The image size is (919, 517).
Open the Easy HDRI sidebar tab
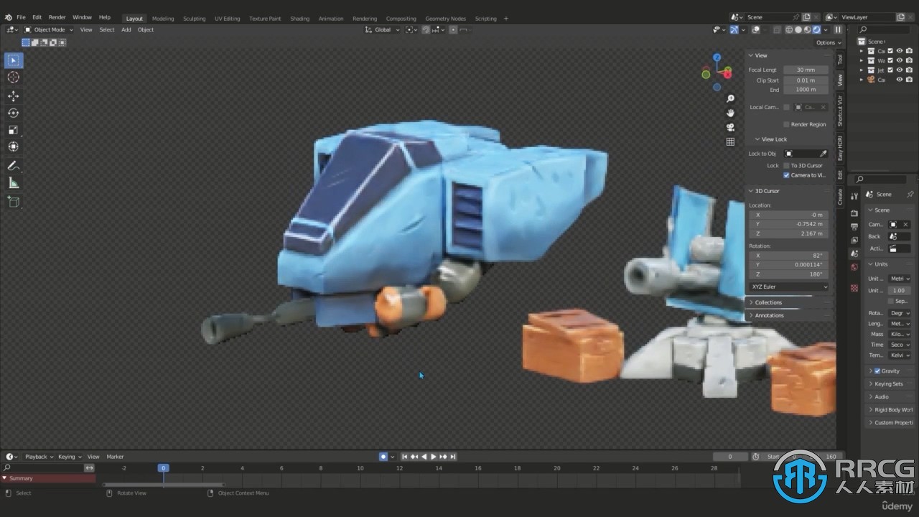[840, 147]
